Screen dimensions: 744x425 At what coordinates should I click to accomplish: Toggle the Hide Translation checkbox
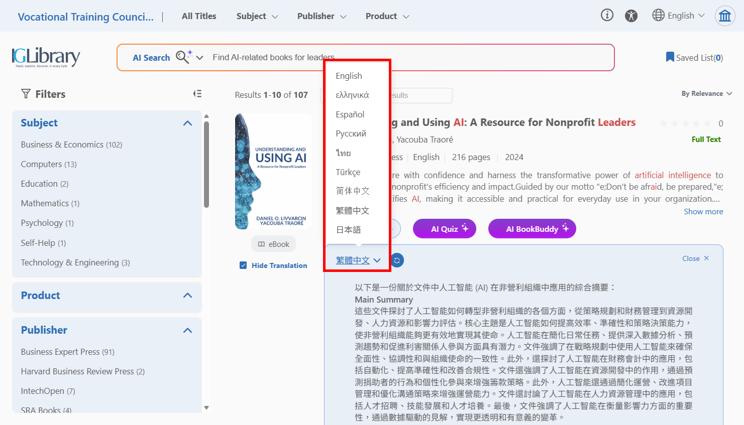243,265
